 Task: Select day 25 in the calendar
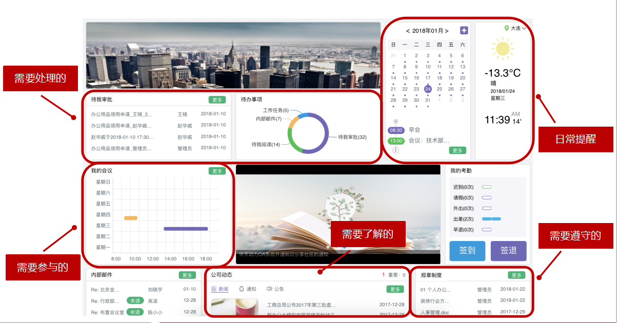coord(439,89)
